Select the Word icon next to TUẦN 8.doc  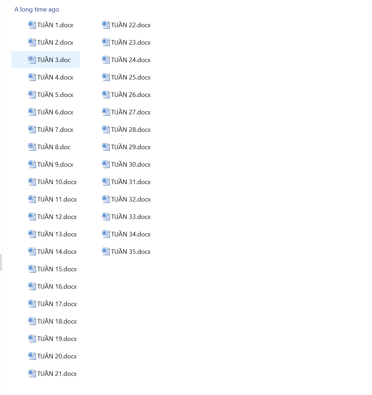point(32,147)
